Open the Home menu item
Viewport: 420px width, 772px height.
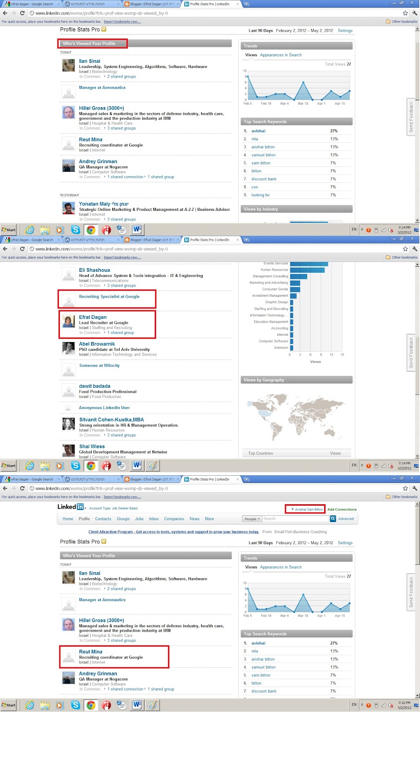[x=68, y=519]
